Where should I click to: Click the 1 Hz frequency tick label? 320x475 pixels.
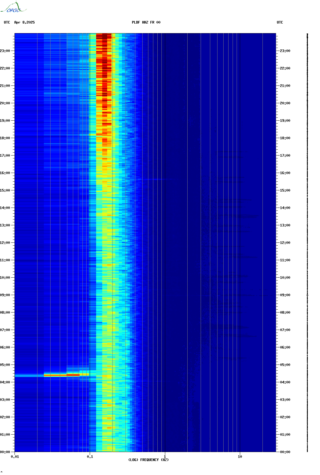pos(165,457)
